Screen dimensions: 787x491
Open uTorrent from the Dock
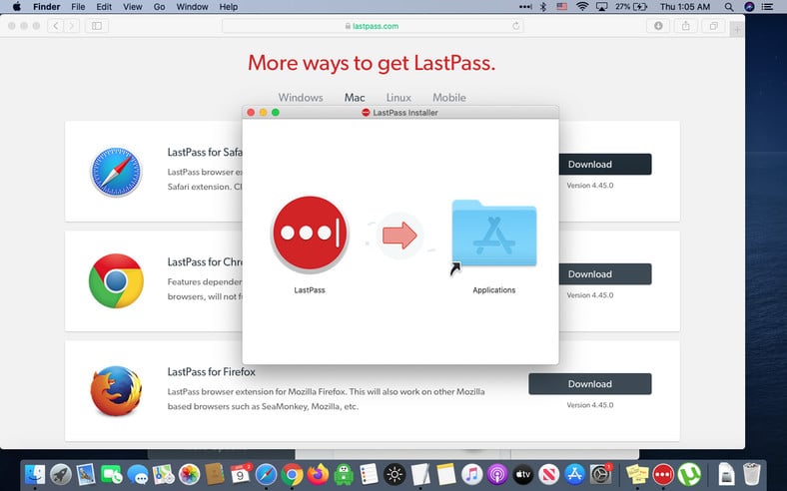(689, 474)
